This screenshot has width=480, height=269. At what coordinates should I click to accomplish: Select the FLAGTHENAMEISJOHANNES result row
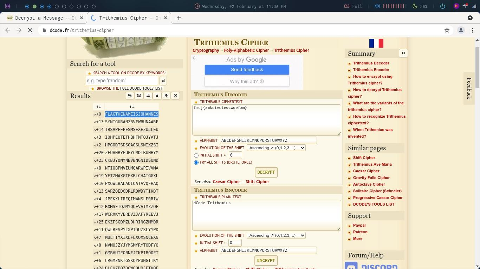[x=132, y=114]
